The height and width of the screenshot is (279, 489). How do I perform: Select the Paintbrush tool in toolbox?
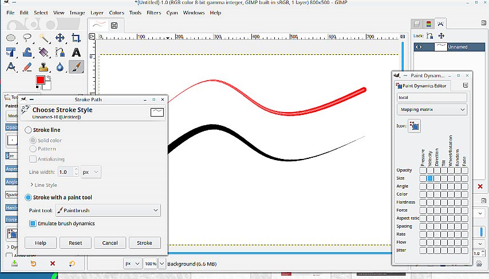[x=76, y=67]
